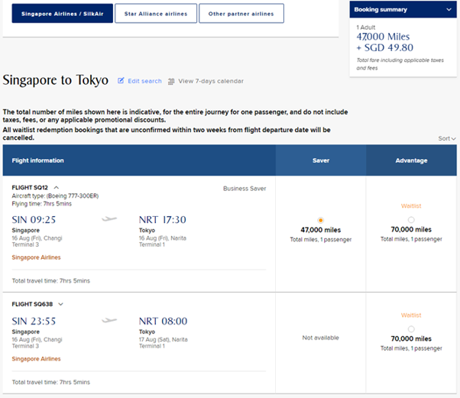
Task: Collapse the Booking summary panel chevron
Action: [x=449, y=10]
